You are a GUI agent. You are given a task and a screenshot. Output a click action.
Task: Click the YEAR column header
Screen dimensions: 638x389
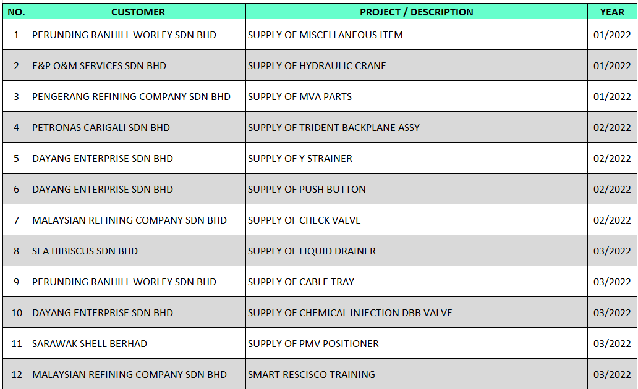612,12
